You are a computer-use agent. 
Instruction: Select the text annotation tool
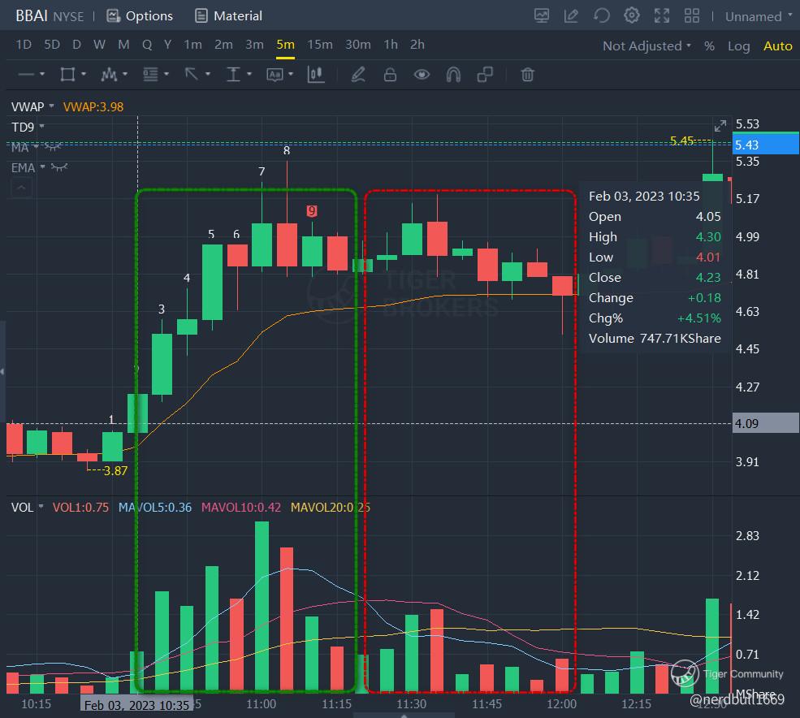coord(275,75)
